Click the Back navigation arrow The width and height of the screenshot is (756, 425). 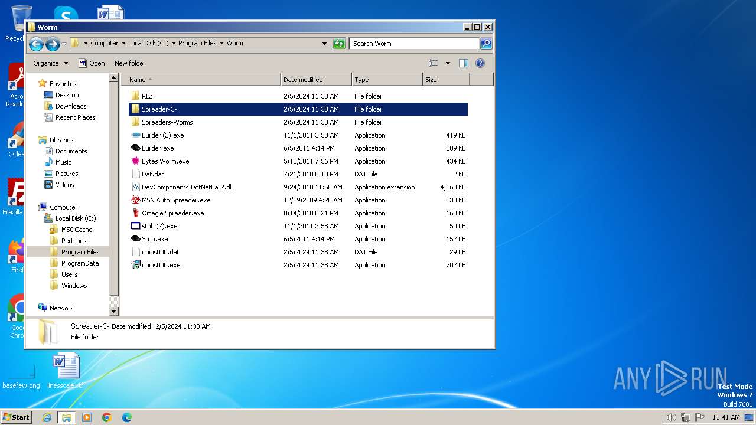(x=36, y=44)
